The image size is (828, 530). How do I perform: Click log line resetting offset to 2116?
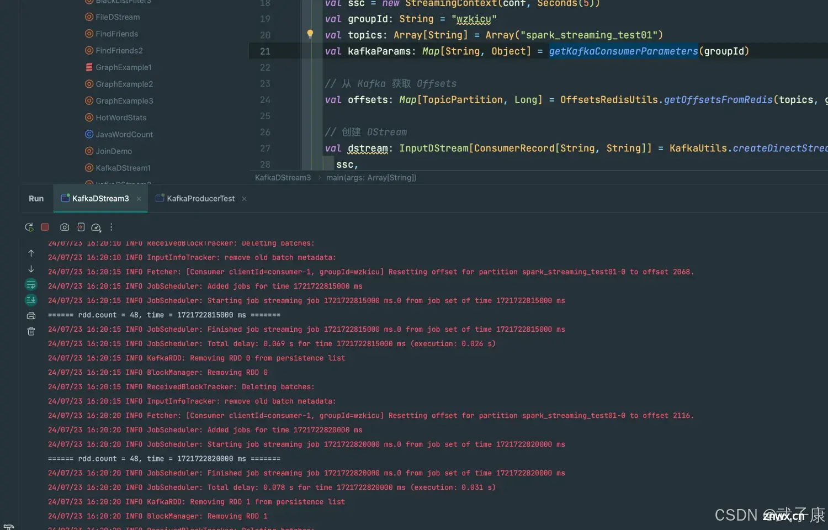[x=371, y=415]
